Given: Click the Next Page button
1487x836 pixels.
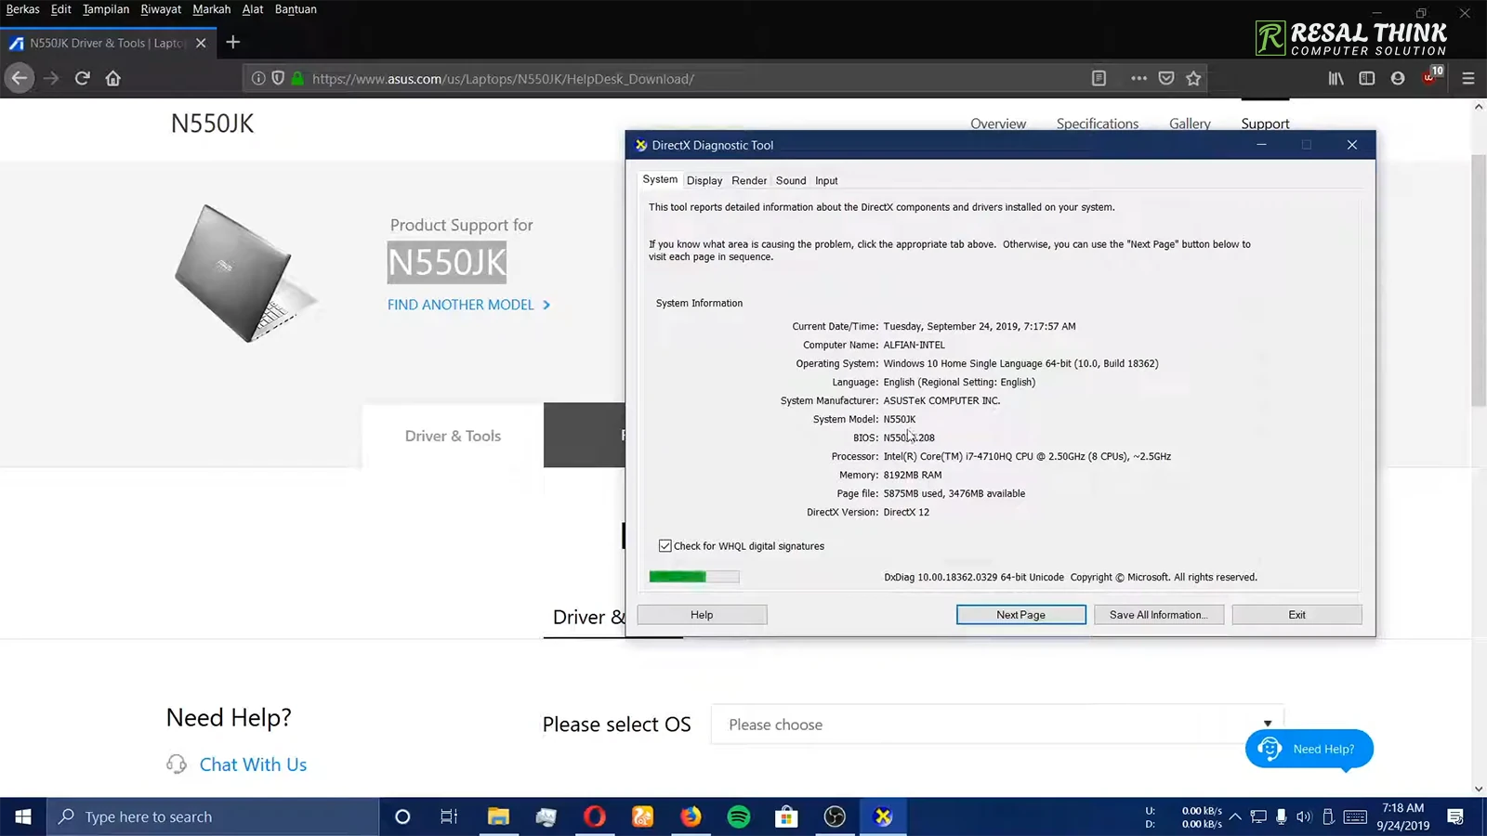Looking at the screenshot, I should coord(1020,615).
